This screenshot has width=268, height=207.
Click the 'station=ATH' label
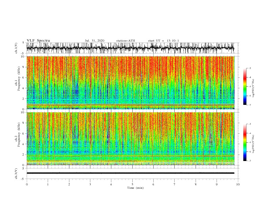pyautogui.click(x=126, y=41)
